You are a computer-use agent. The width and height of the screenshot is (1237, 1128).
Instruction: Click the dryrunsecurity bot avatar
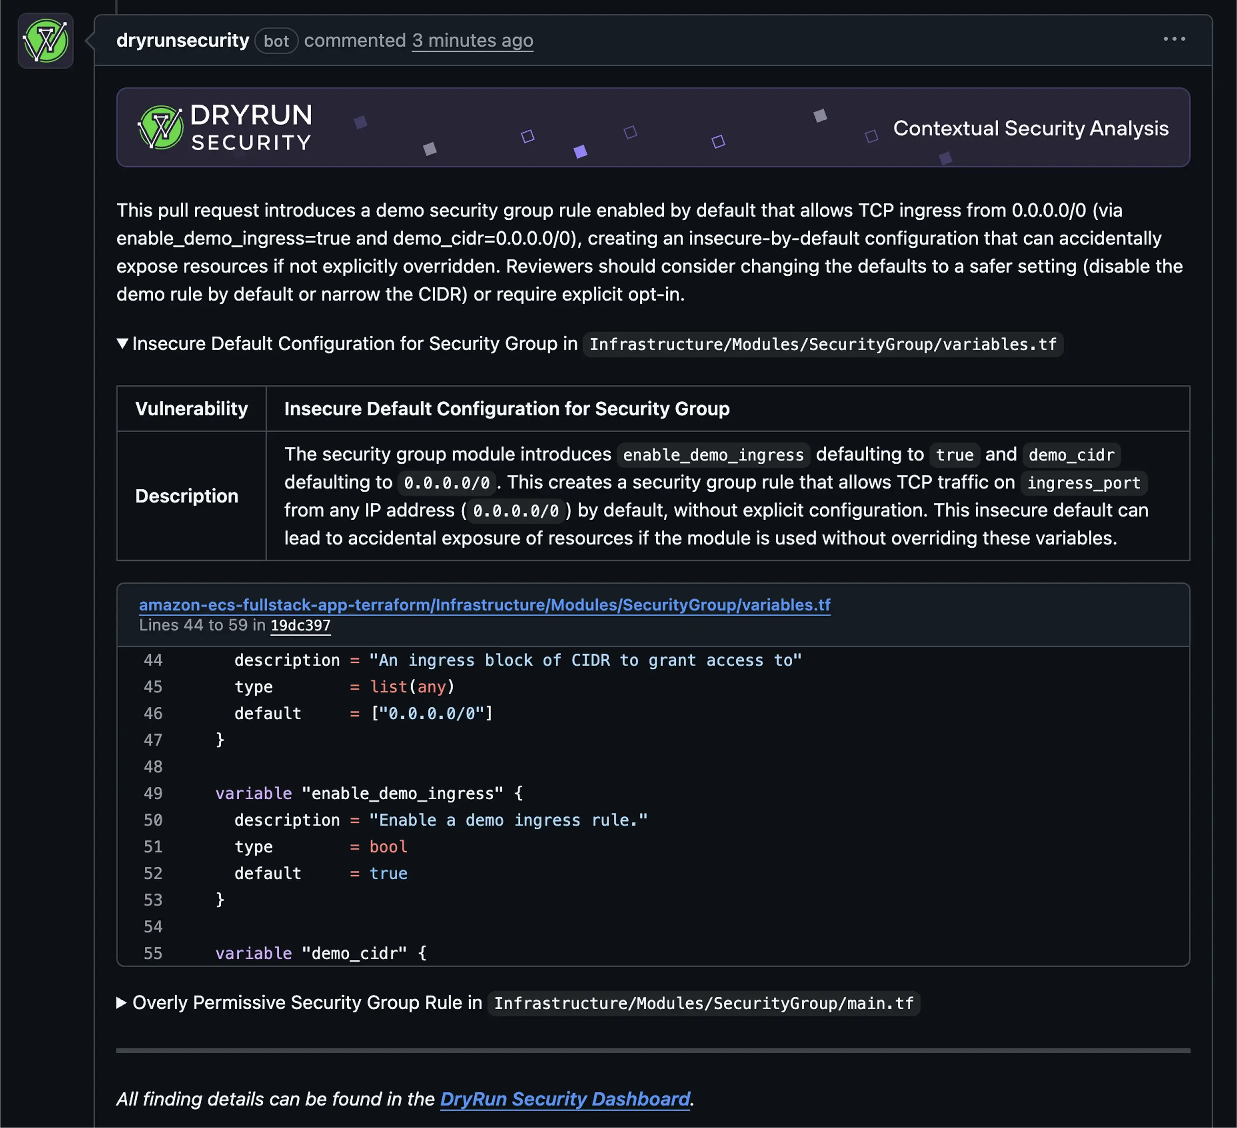tap(45, 40)
